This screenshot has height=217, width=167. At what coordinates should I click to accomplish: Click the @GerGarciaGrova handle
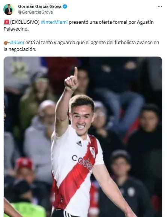pos(35,12)
